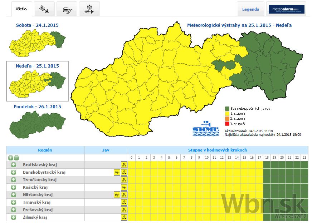This screenshot has width=312, height=223.
Task: Click Banskobystrický kraj icy road warning icon
Action: pyautogui.click(x=117, y=172)
